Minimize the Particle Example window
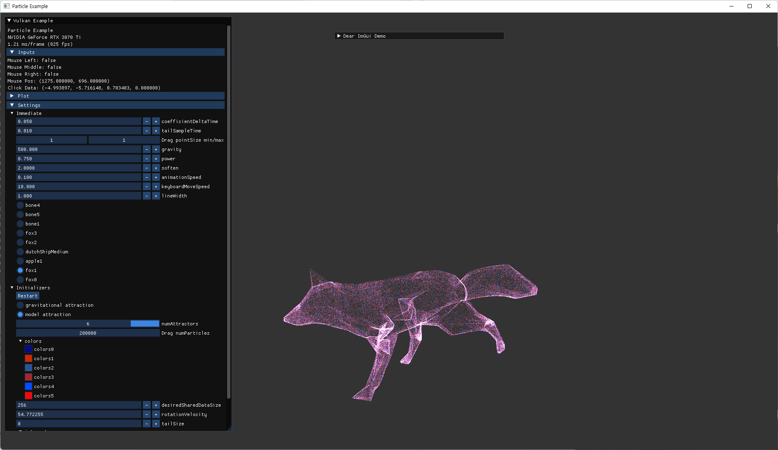 pos(731,6)
